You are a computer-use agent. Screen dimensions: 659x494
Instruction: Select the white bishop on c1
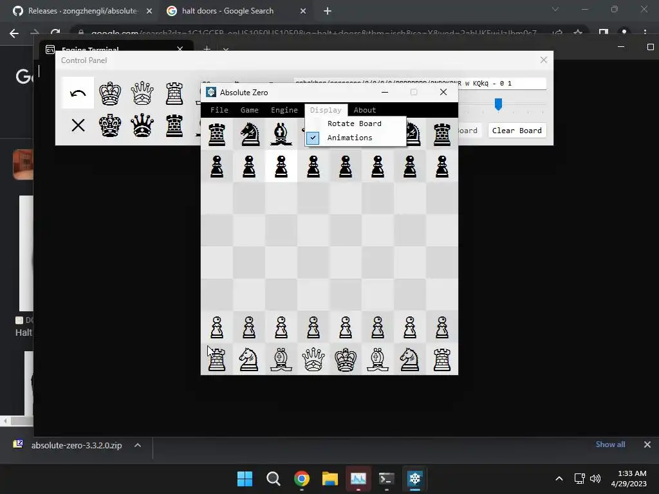coord(281,359)
